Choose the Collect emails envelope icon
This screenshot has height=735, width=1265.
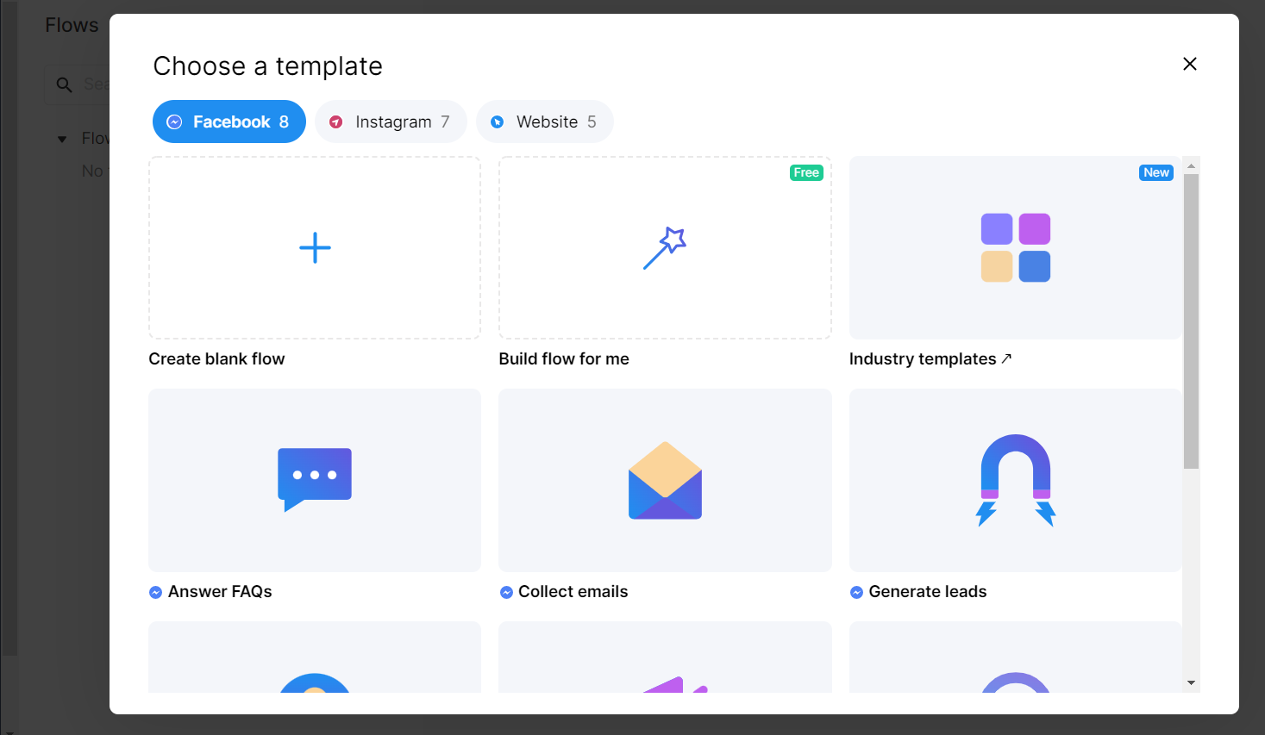point(665,481)
